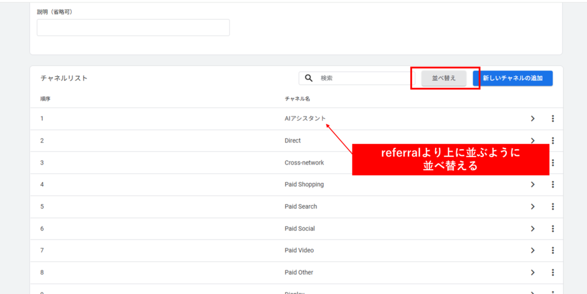Expand the Paid Other row chevron

point(533,272)
